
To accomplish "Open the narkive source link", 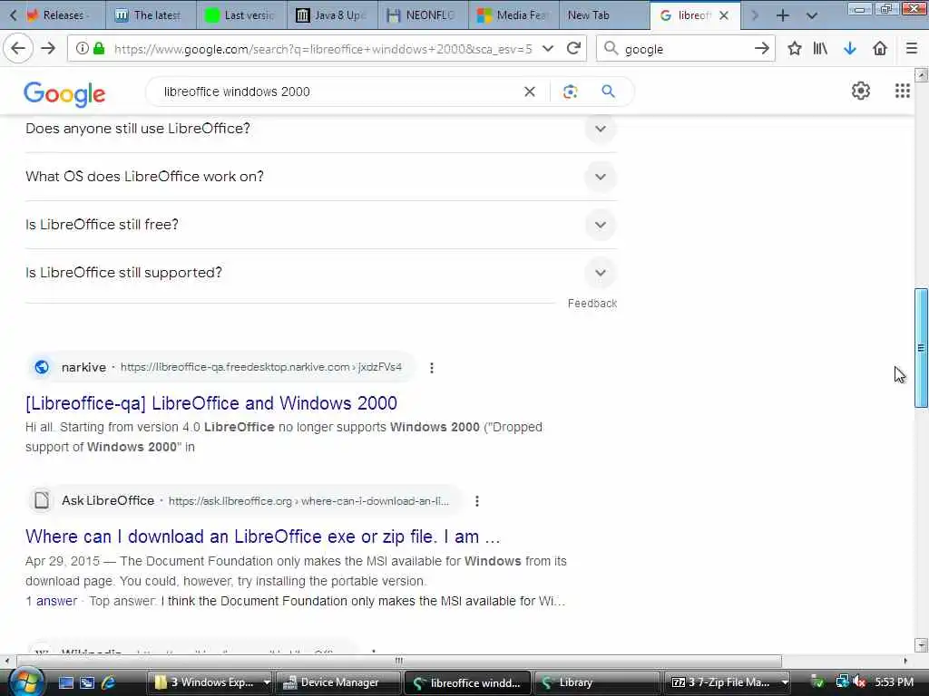I will click(222, 367).
